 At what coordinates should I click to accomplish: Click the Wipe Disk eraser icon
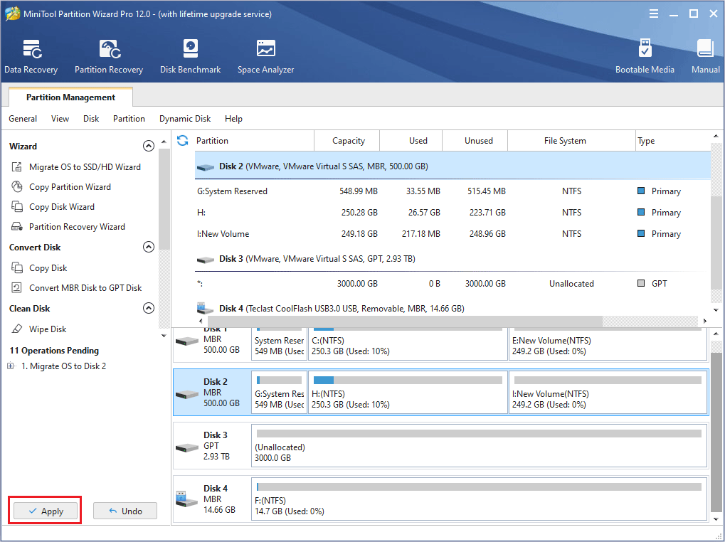tap(16, 329)
